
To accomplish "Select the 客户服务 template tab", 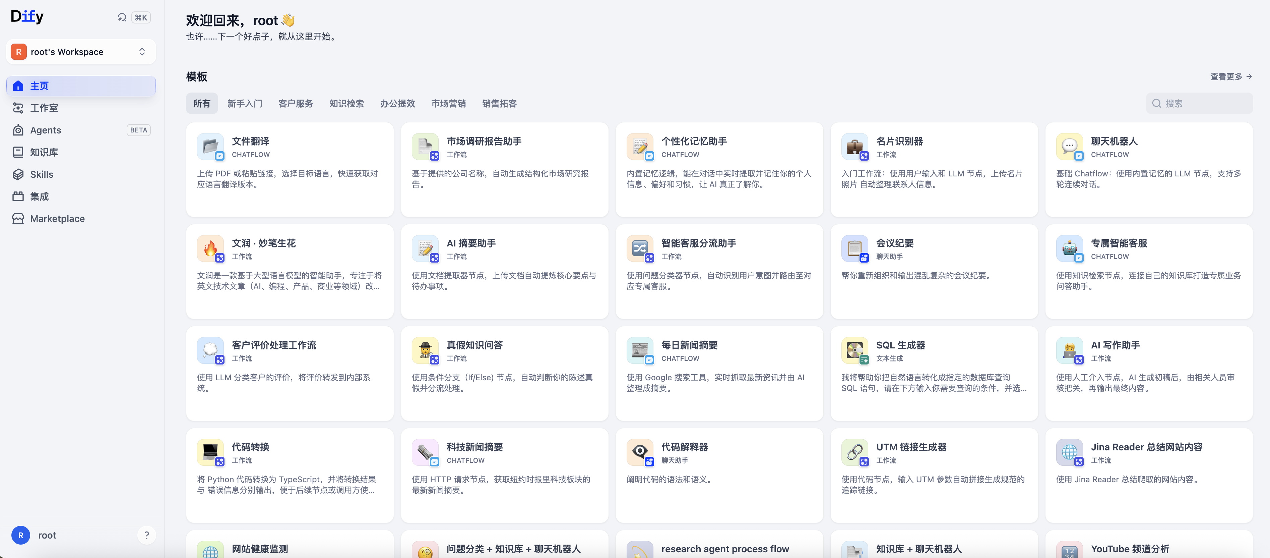I will (x=296, y=104).
